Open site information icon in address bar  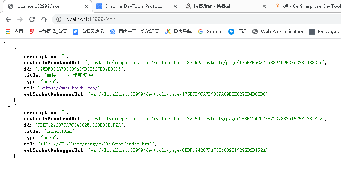tap(59, 19)
